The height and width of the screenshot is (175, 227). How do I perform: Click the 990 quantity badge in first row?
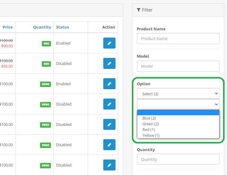[46, 44]
